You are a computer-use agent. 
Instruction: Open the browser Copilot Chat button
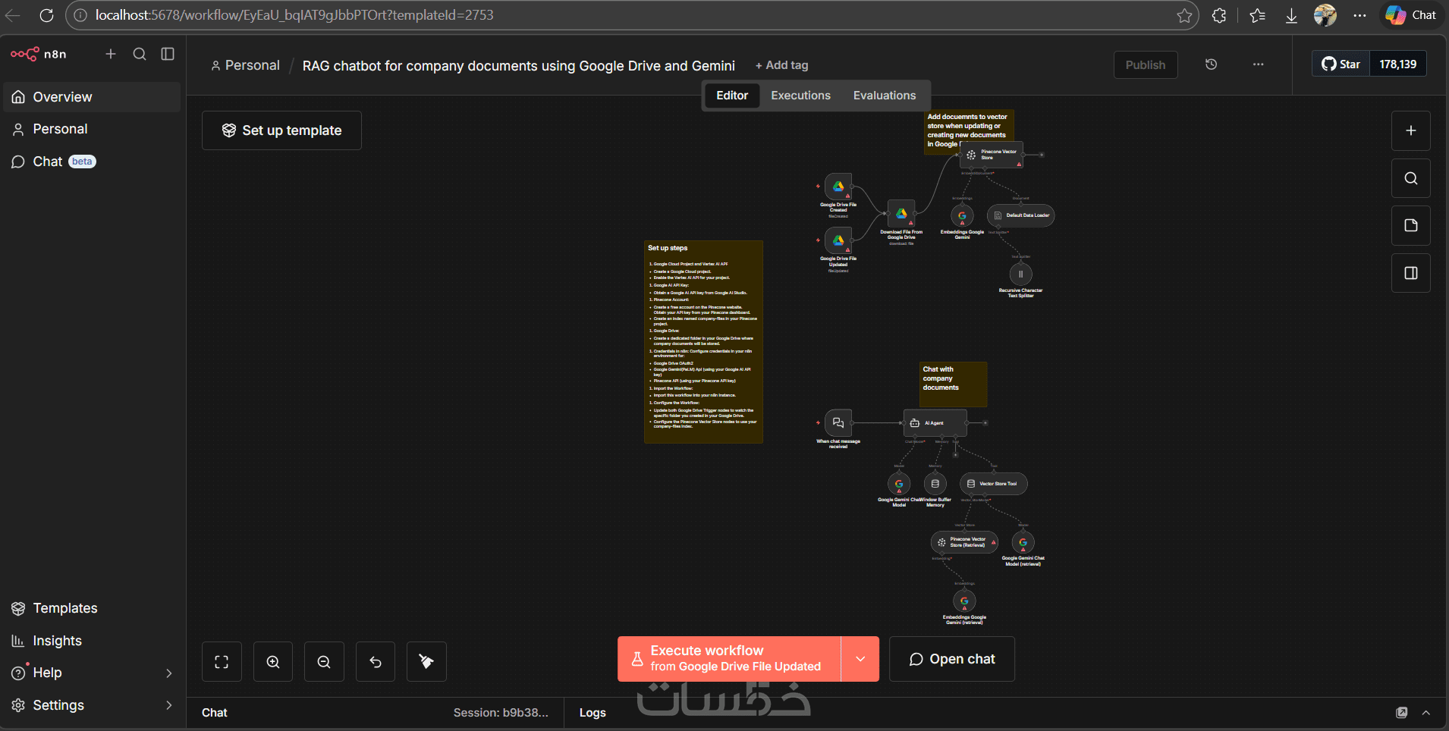(1411, 15)
